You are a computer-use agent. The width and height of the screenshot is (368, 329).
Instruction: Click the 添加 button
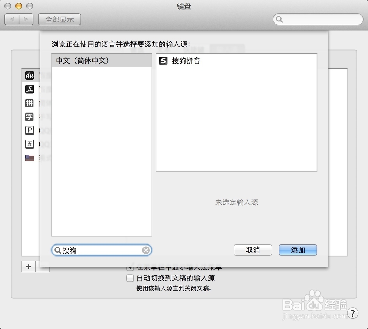coord(298,250)
